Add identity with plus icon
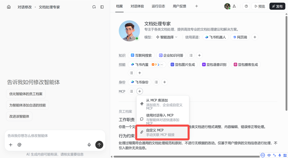288x158 pixels. pyautogui.click(x=165, y=82)
